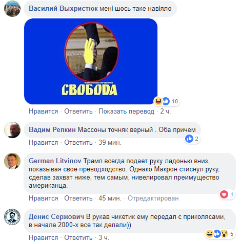
Task: Like the comment with the Свобода image
Action: (x=44, y=112)
